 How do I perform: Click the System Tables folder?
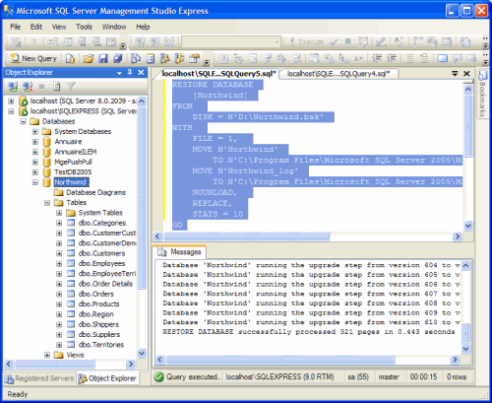[100, 213]
